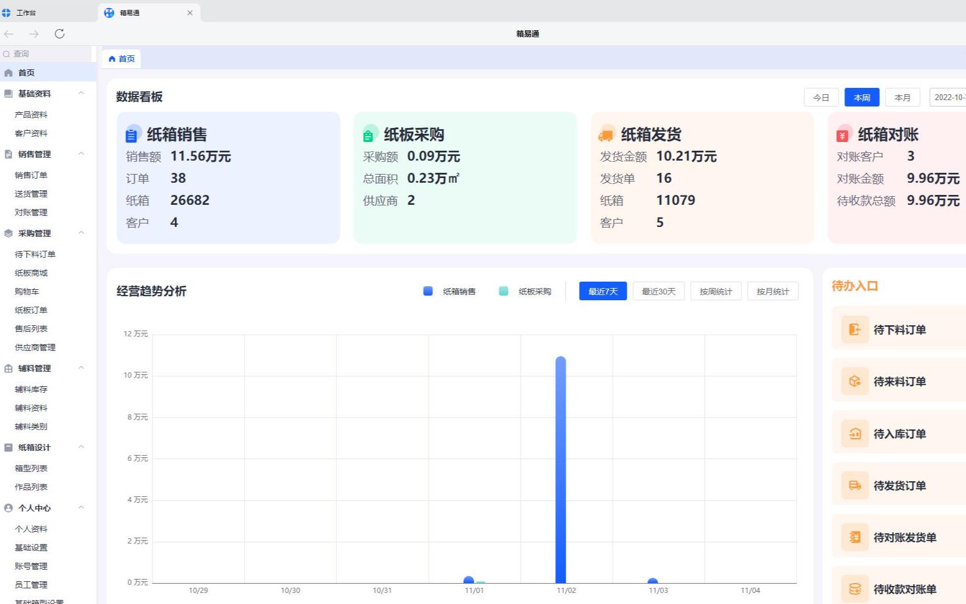The width and height of the screenshot is (966, 604).
Task: Open 纸板订单 sidebar item
Action: 31,310
